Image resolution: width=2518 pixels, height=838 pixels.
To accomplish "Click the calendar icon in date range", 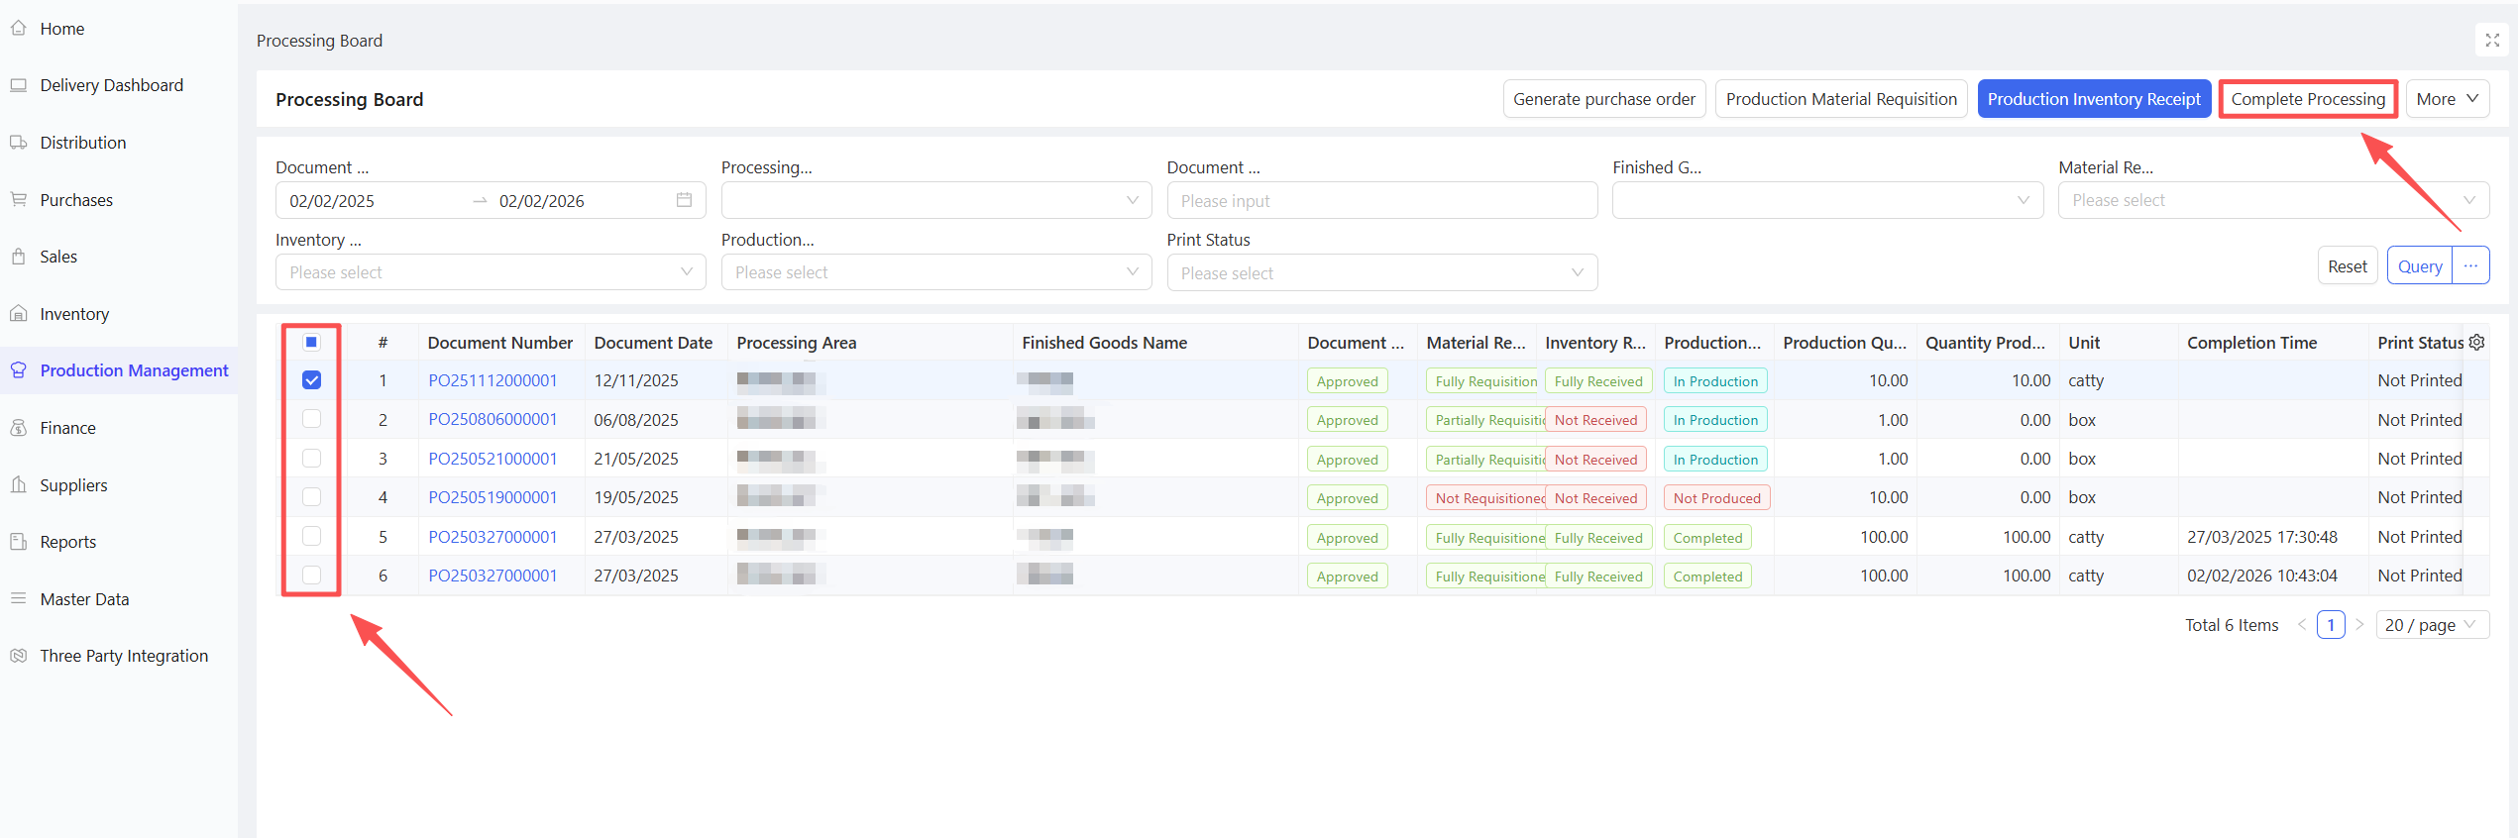I will [684, 200].
